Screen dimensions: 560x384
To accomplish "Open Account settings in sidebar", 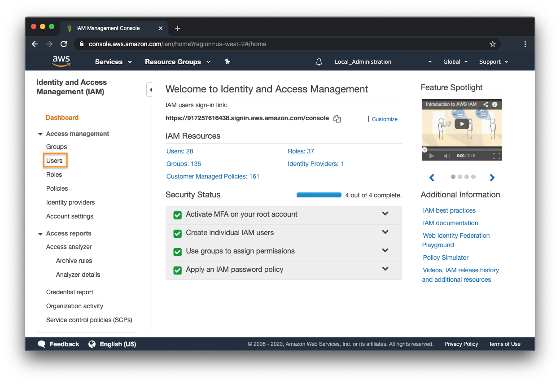I will tap(70, 216).
